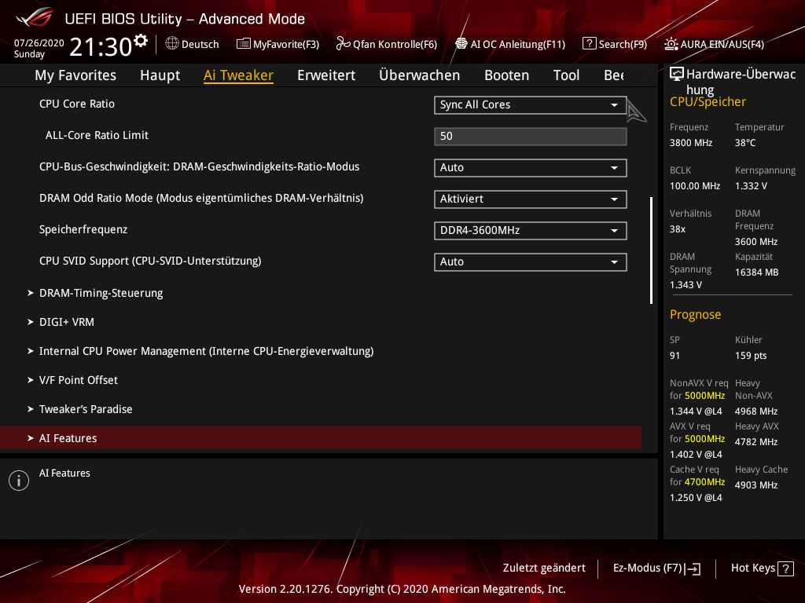Switch to My Favorites tab
805x603 pixels.
pyautogui.click(x=75, y=75)
